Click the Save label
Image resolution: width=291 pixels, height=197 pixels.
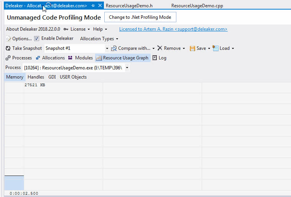tap(201, 48)
